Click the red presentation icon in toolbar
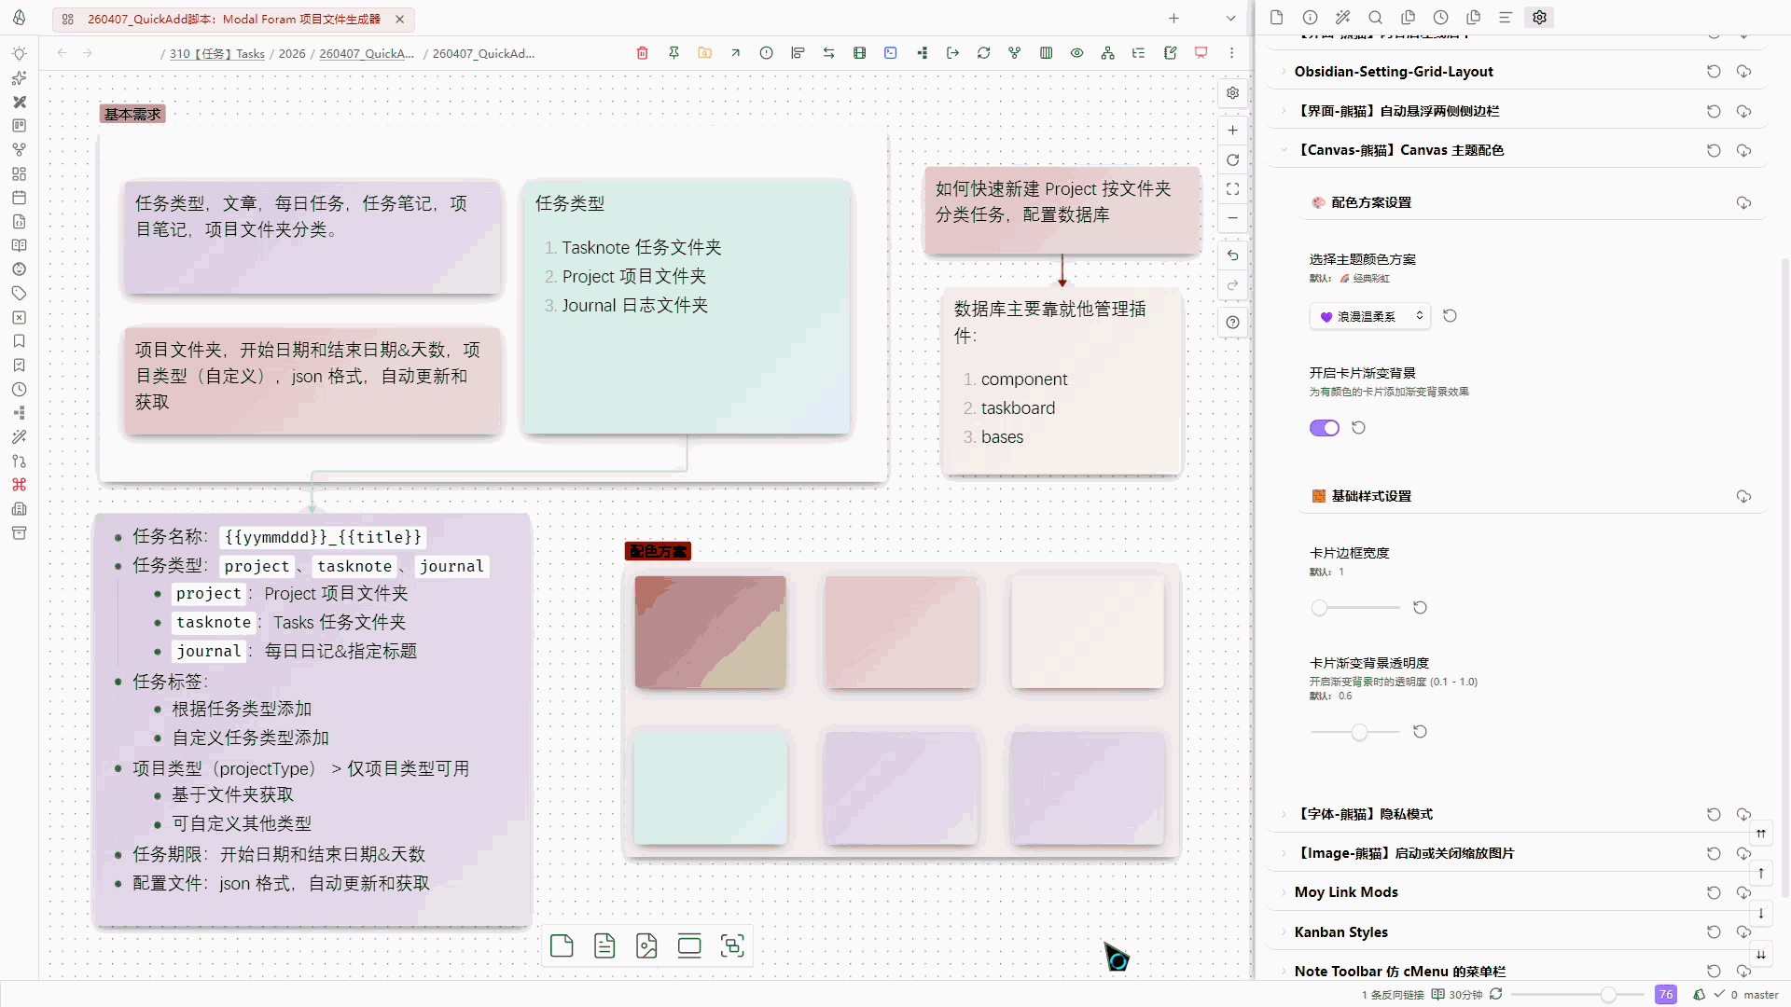 click(1201, 53)
